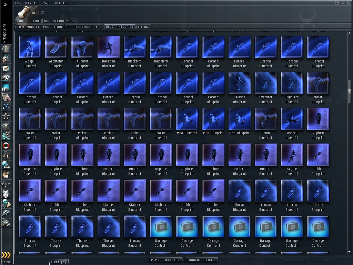Select the Scythe Blueprint
The image size is (353, 265).
pos(292,160)
